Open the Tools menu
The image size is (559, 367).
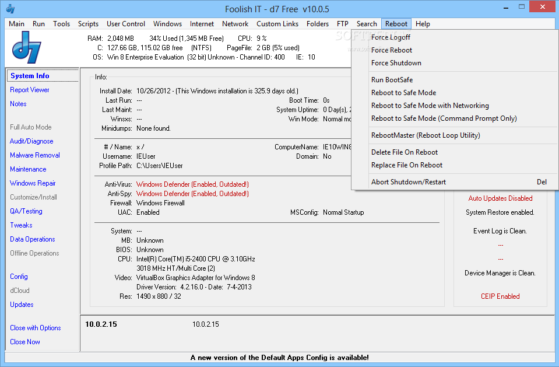(x=61, y=24)
